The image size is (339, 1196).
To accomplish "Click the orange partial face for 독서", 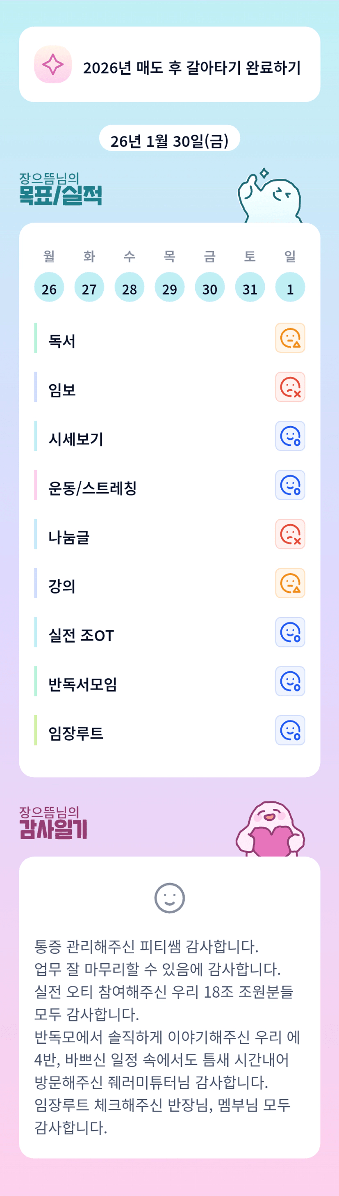I will (290, 338).
